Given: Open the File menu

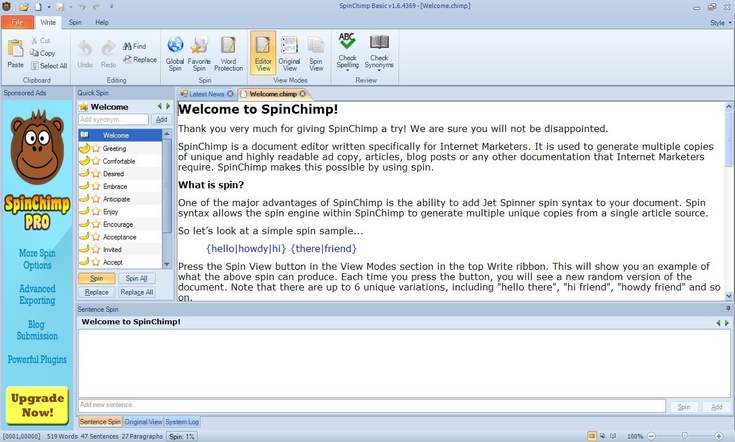Looking at the screenshot, I should click(x=17, y=22).
